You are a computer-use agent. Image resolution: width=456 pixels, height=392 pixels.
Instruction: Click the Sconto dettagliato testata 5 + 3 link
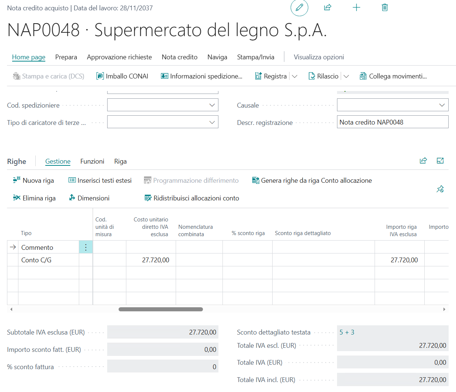pyautogui.click(x=347, y=332)
